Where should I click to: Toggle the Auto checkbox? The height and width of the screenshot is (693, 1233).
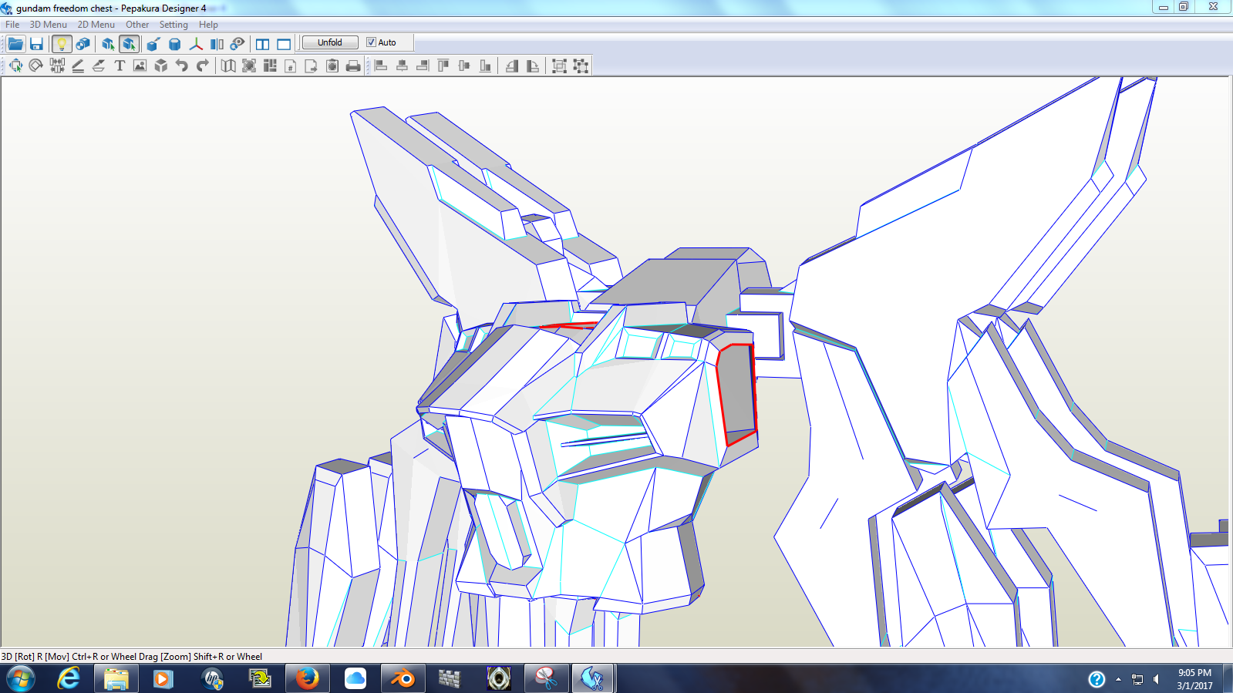[x=372, y=42]
